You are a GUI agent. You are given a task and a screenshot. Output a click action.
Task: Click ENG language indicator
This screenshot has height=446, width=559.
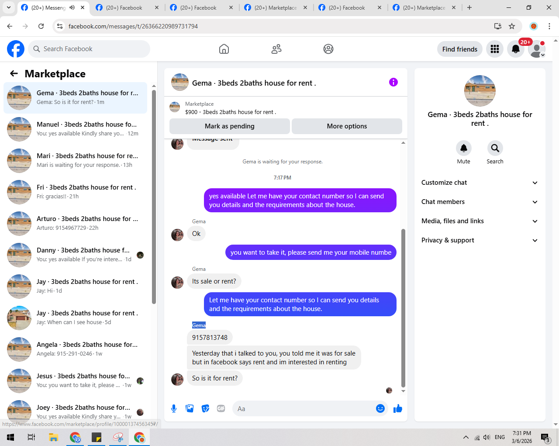(x=500, y=437)
